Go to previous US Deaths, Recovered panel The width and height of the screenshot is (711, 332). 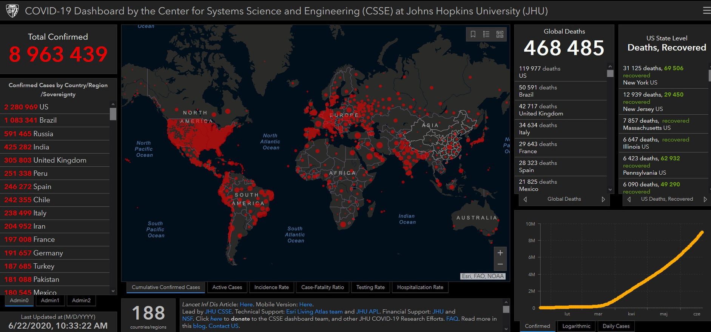(x=629, y=199)
